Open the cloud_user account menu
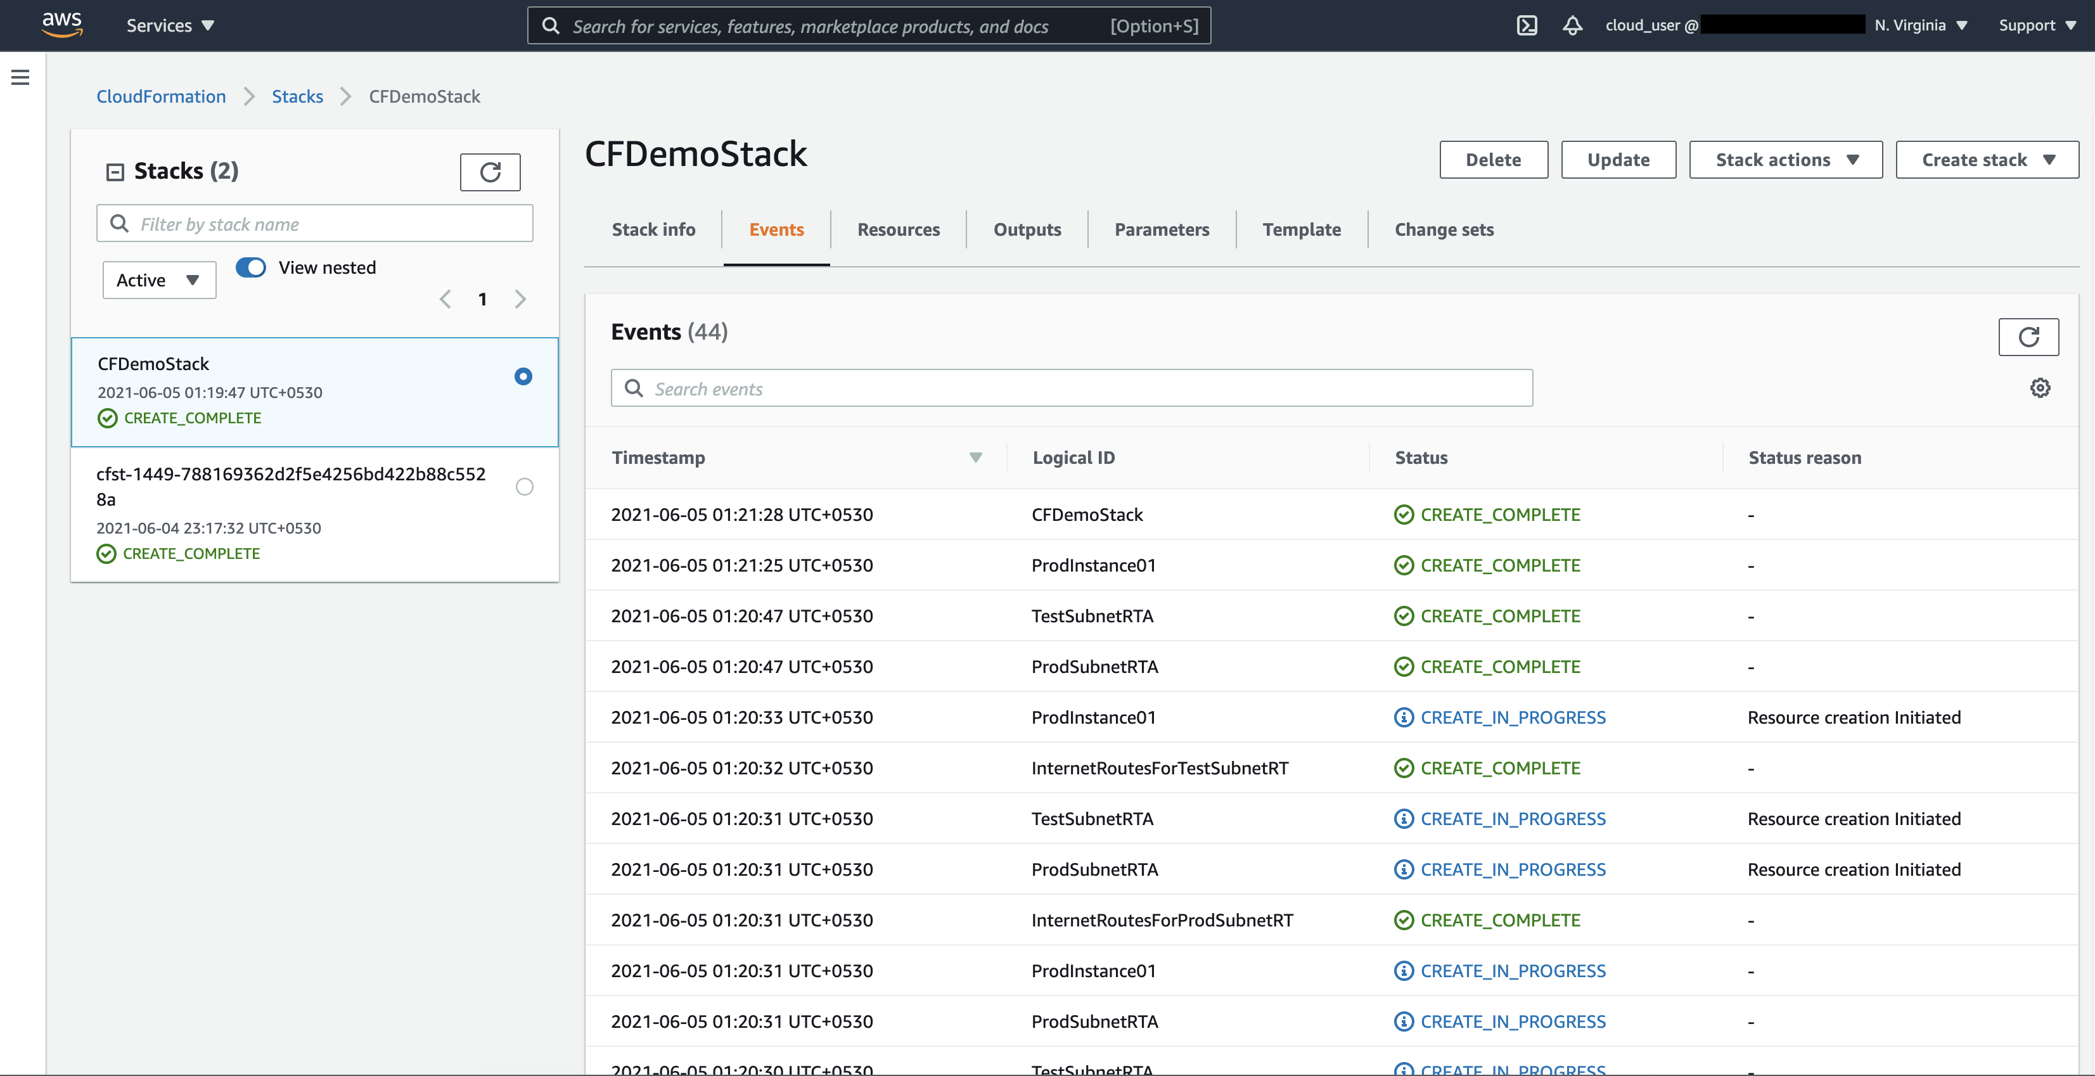 [x=1734, y=25]
